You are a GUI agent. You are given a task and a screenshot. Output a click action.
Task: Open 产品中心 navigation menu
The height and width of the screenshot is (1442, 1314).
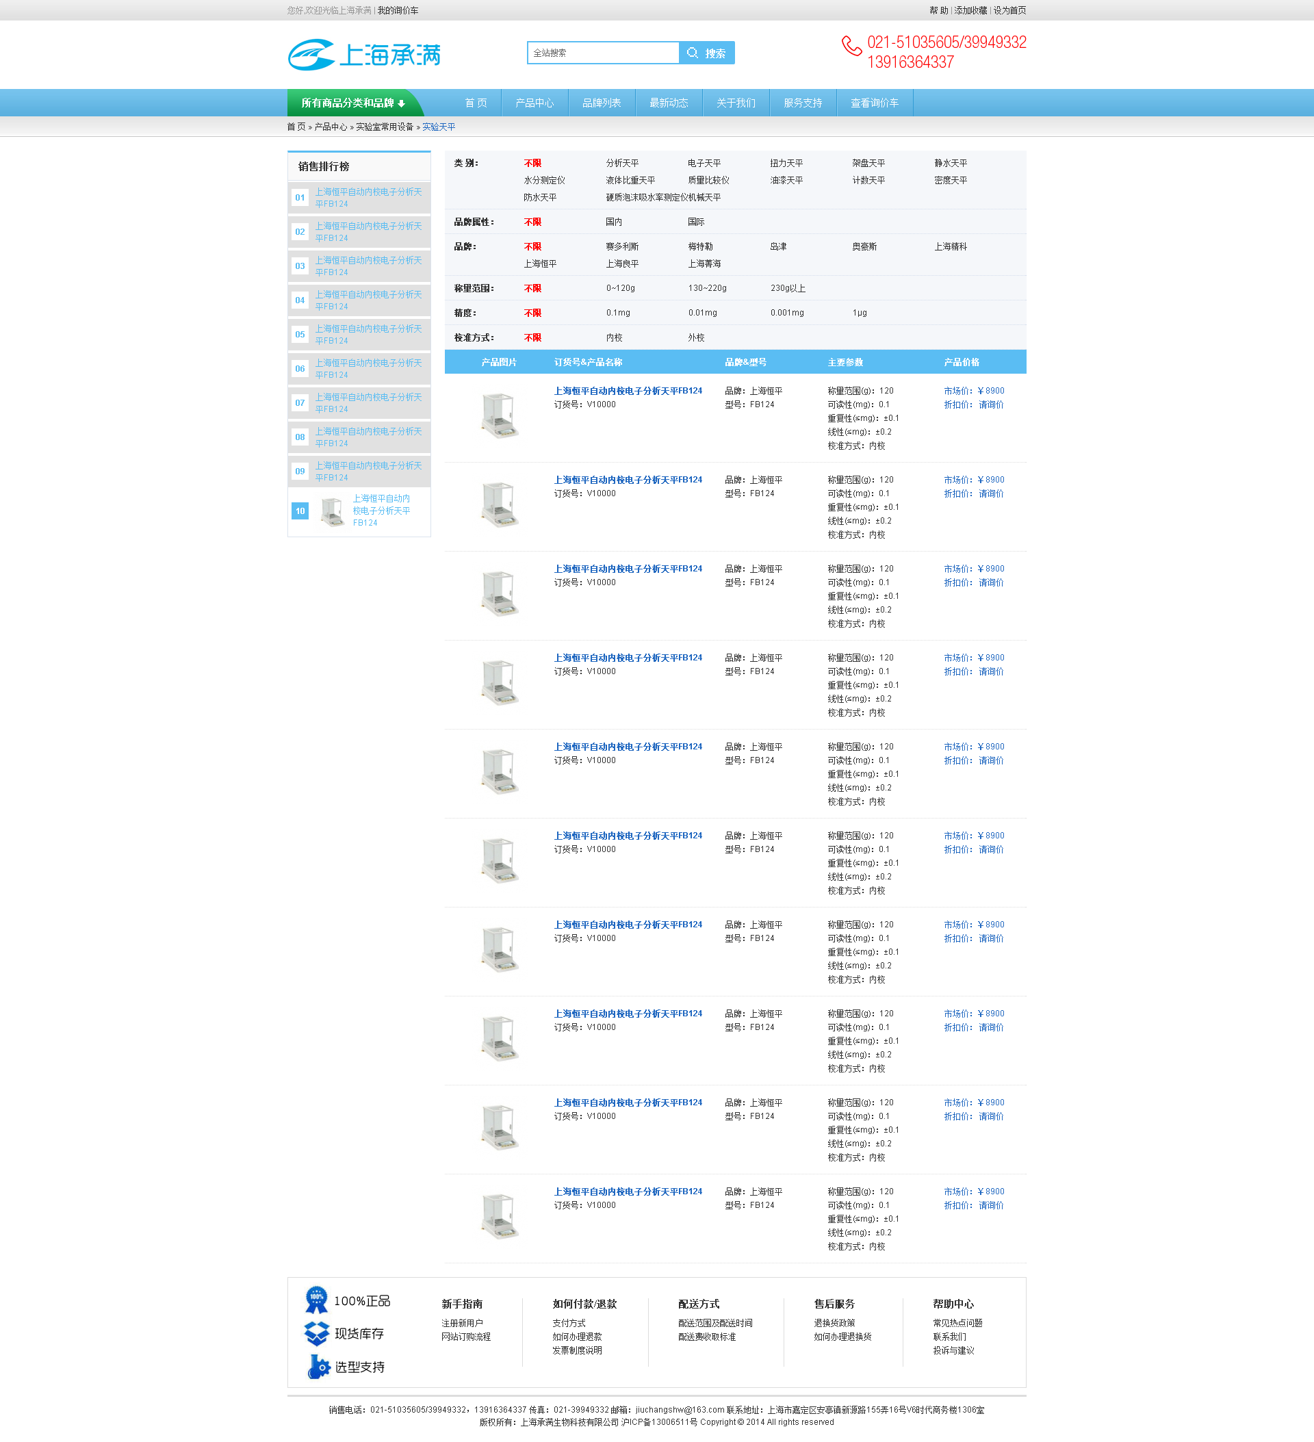534,103
